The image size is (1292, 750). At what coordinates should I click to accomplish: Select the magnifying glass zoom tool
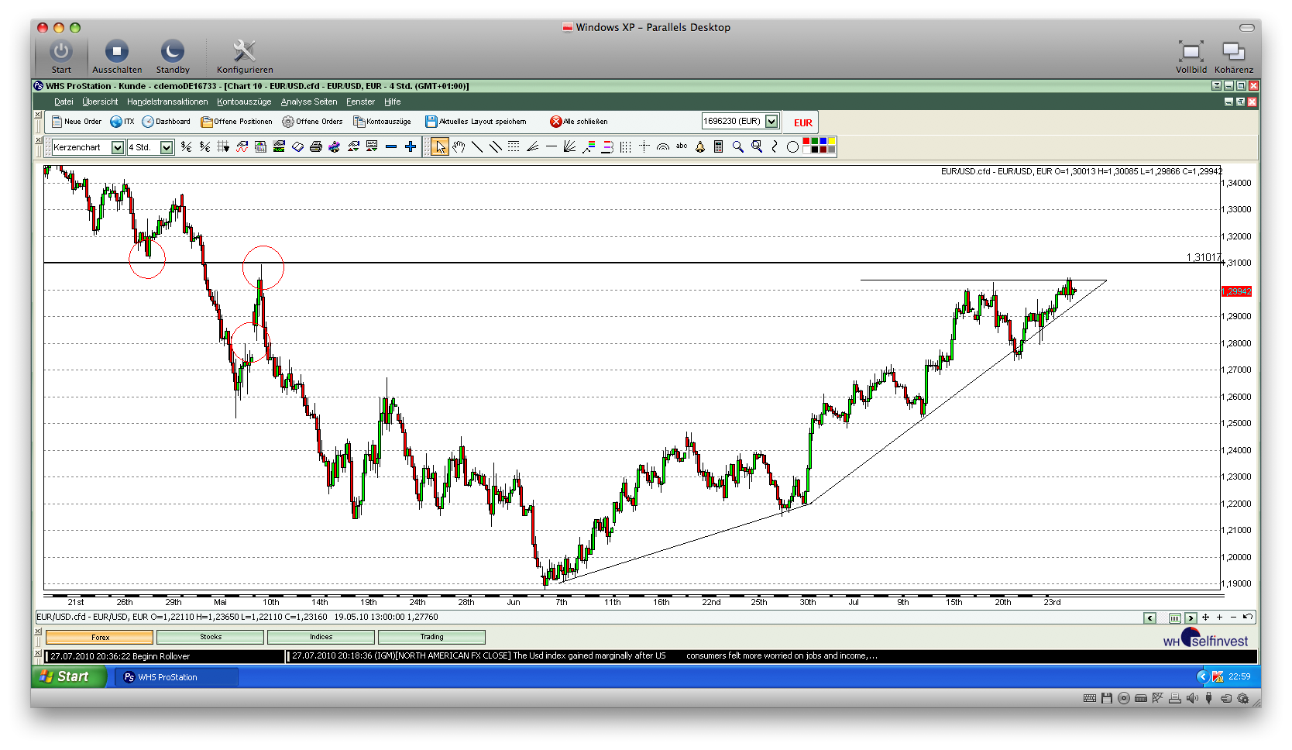point(737,147)
